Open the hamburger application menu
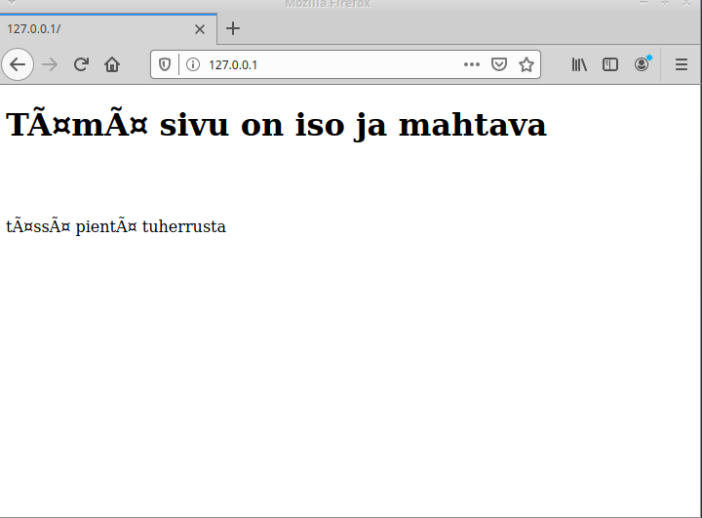This screenshot has height=518, width=702. 682,64
